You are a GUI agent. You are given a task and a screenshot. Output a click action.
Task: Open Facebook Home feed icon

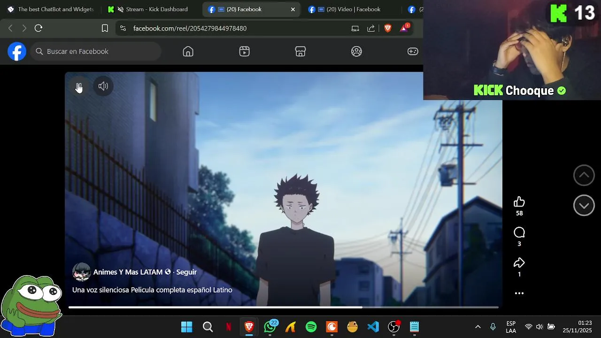[x=188, y=52]
